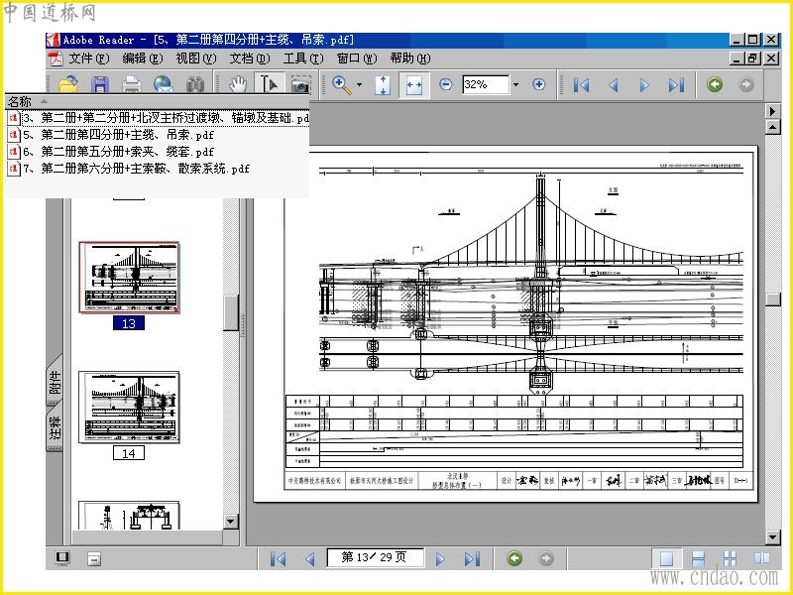Open the 文档(D) menu
The height and width of the screenshot is (595, 793).
[250, 59]
